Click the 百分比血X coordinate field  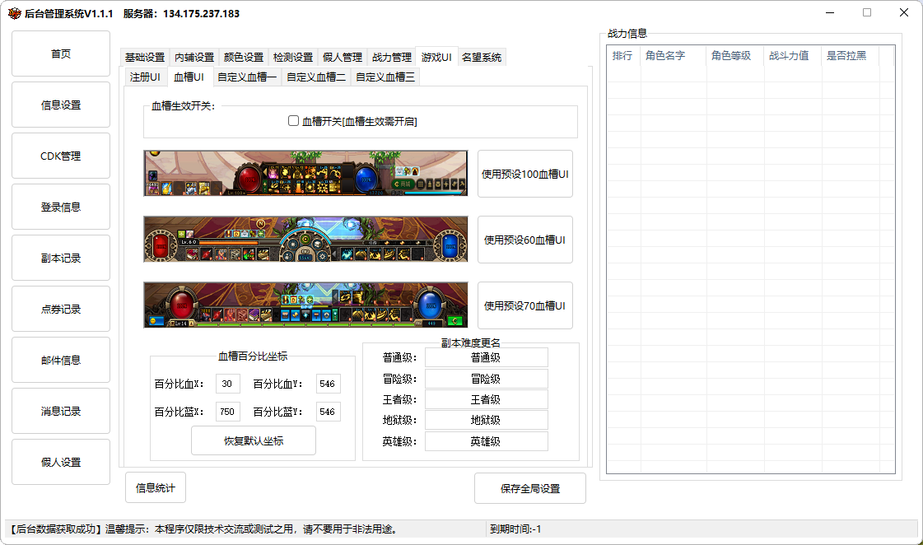click(227, 384)
